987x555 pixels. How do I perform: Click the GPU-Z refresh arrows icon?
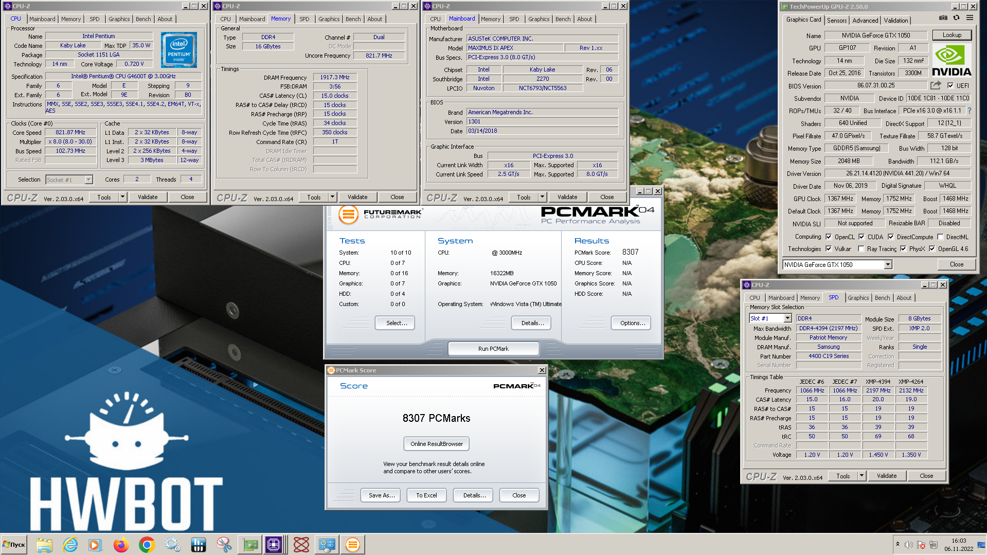coord(956,18)
